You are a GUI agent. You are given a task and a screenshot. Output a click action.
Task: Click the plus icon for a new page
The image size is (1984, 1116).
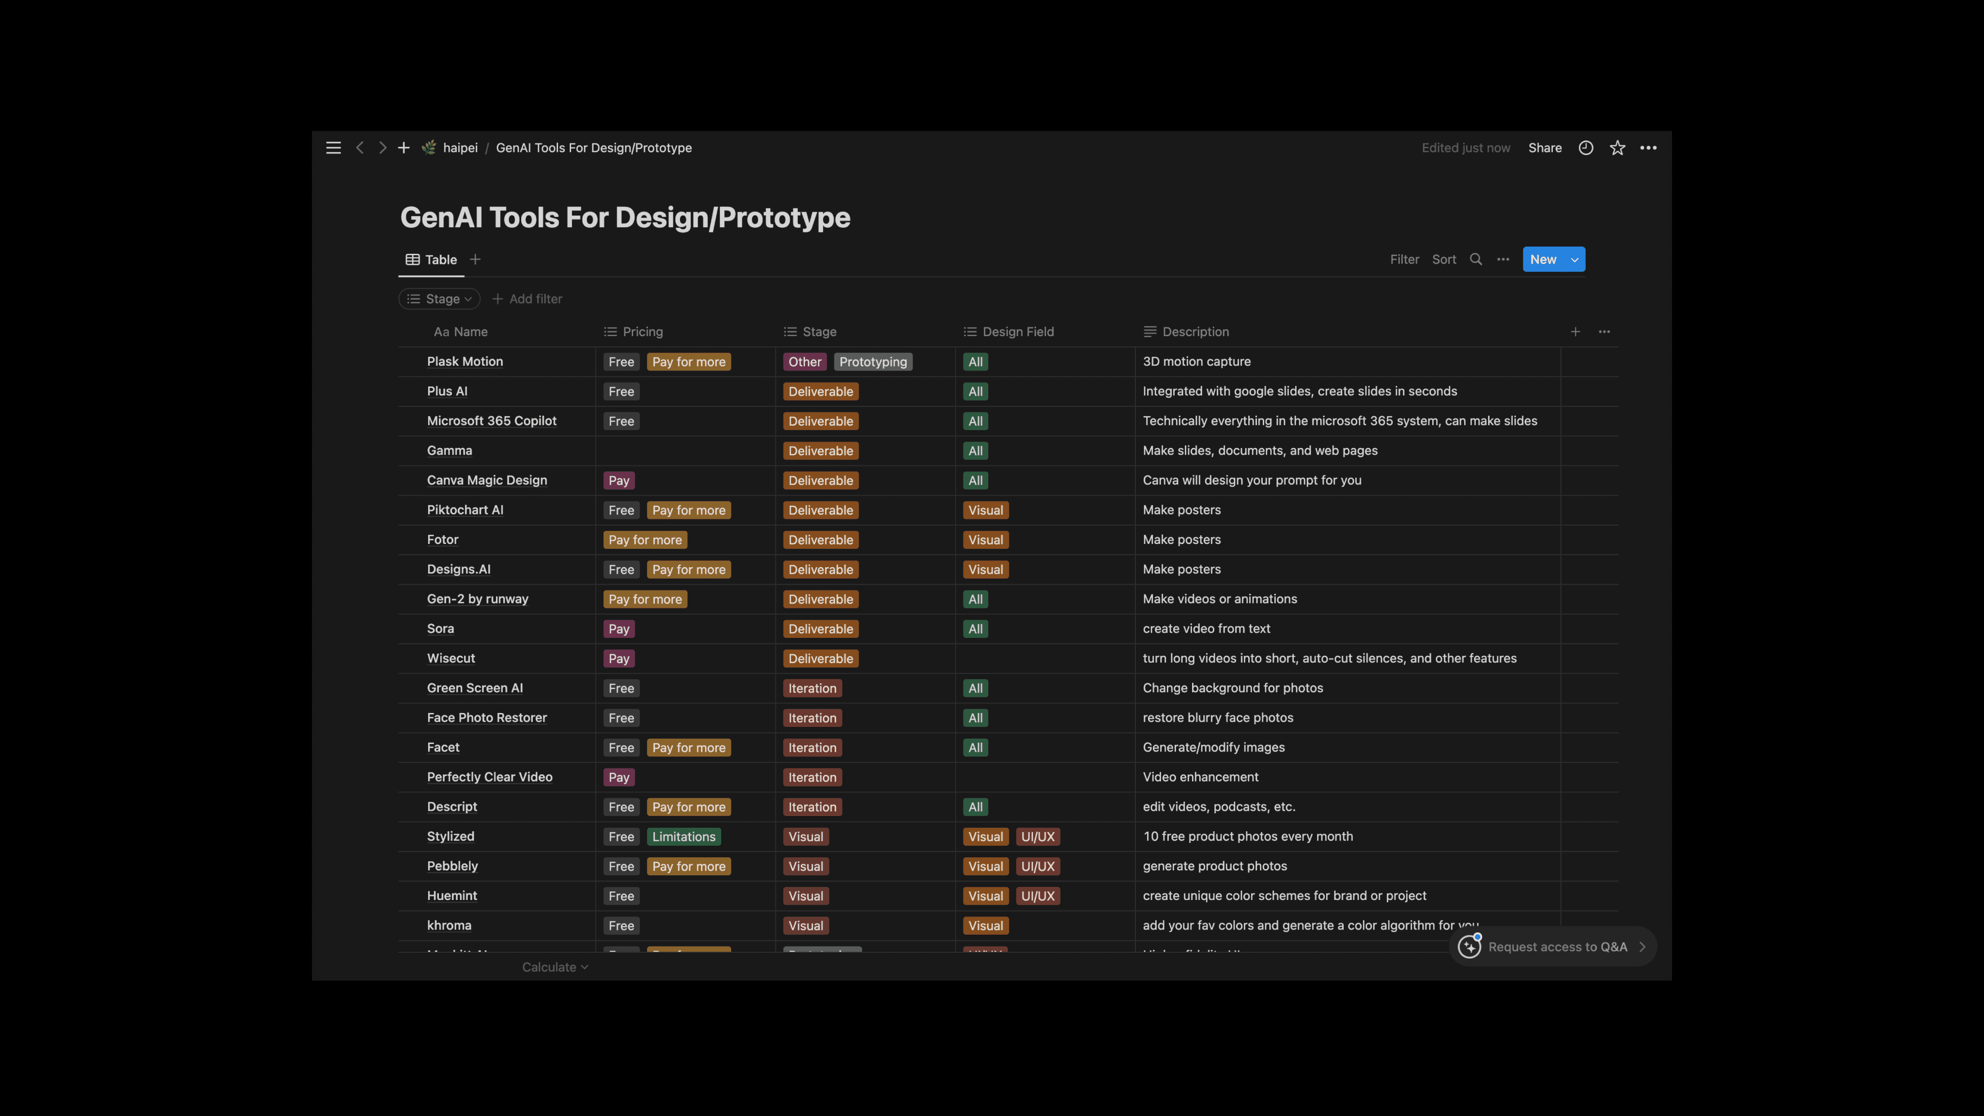click(403, 148)
